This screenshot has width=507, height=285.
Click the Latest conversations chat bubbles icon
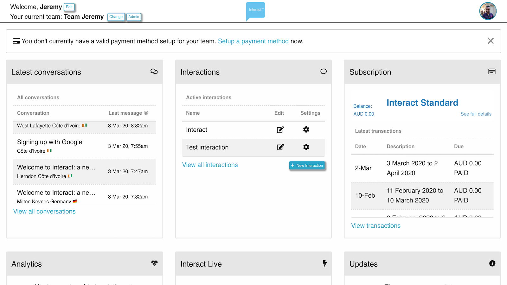(x=154, y=72)
